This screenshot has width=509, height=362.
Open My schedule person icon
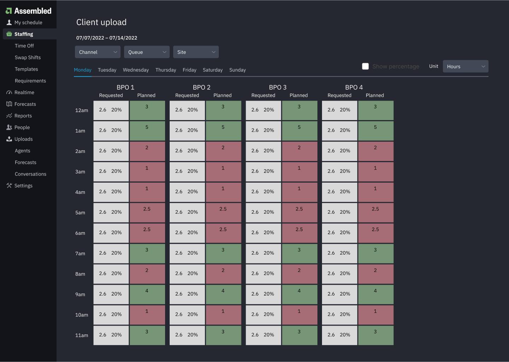click(9, 22)
